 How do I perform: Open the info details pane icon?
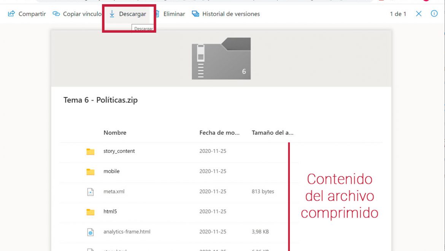pyautogui.click(x=434, y=13)
